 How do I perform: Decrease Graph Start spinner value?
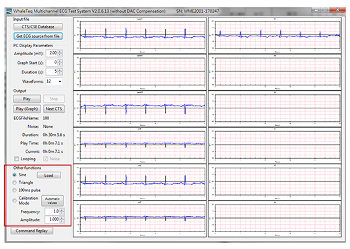pyautogui.click(x=60, y=64)
